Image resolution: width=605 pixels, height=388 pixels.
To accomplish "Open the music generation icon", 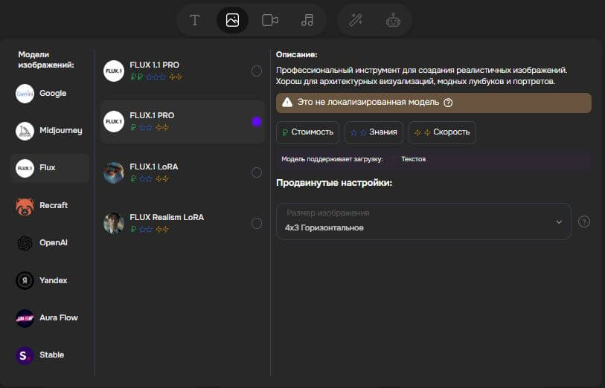I will coord(307,20).
